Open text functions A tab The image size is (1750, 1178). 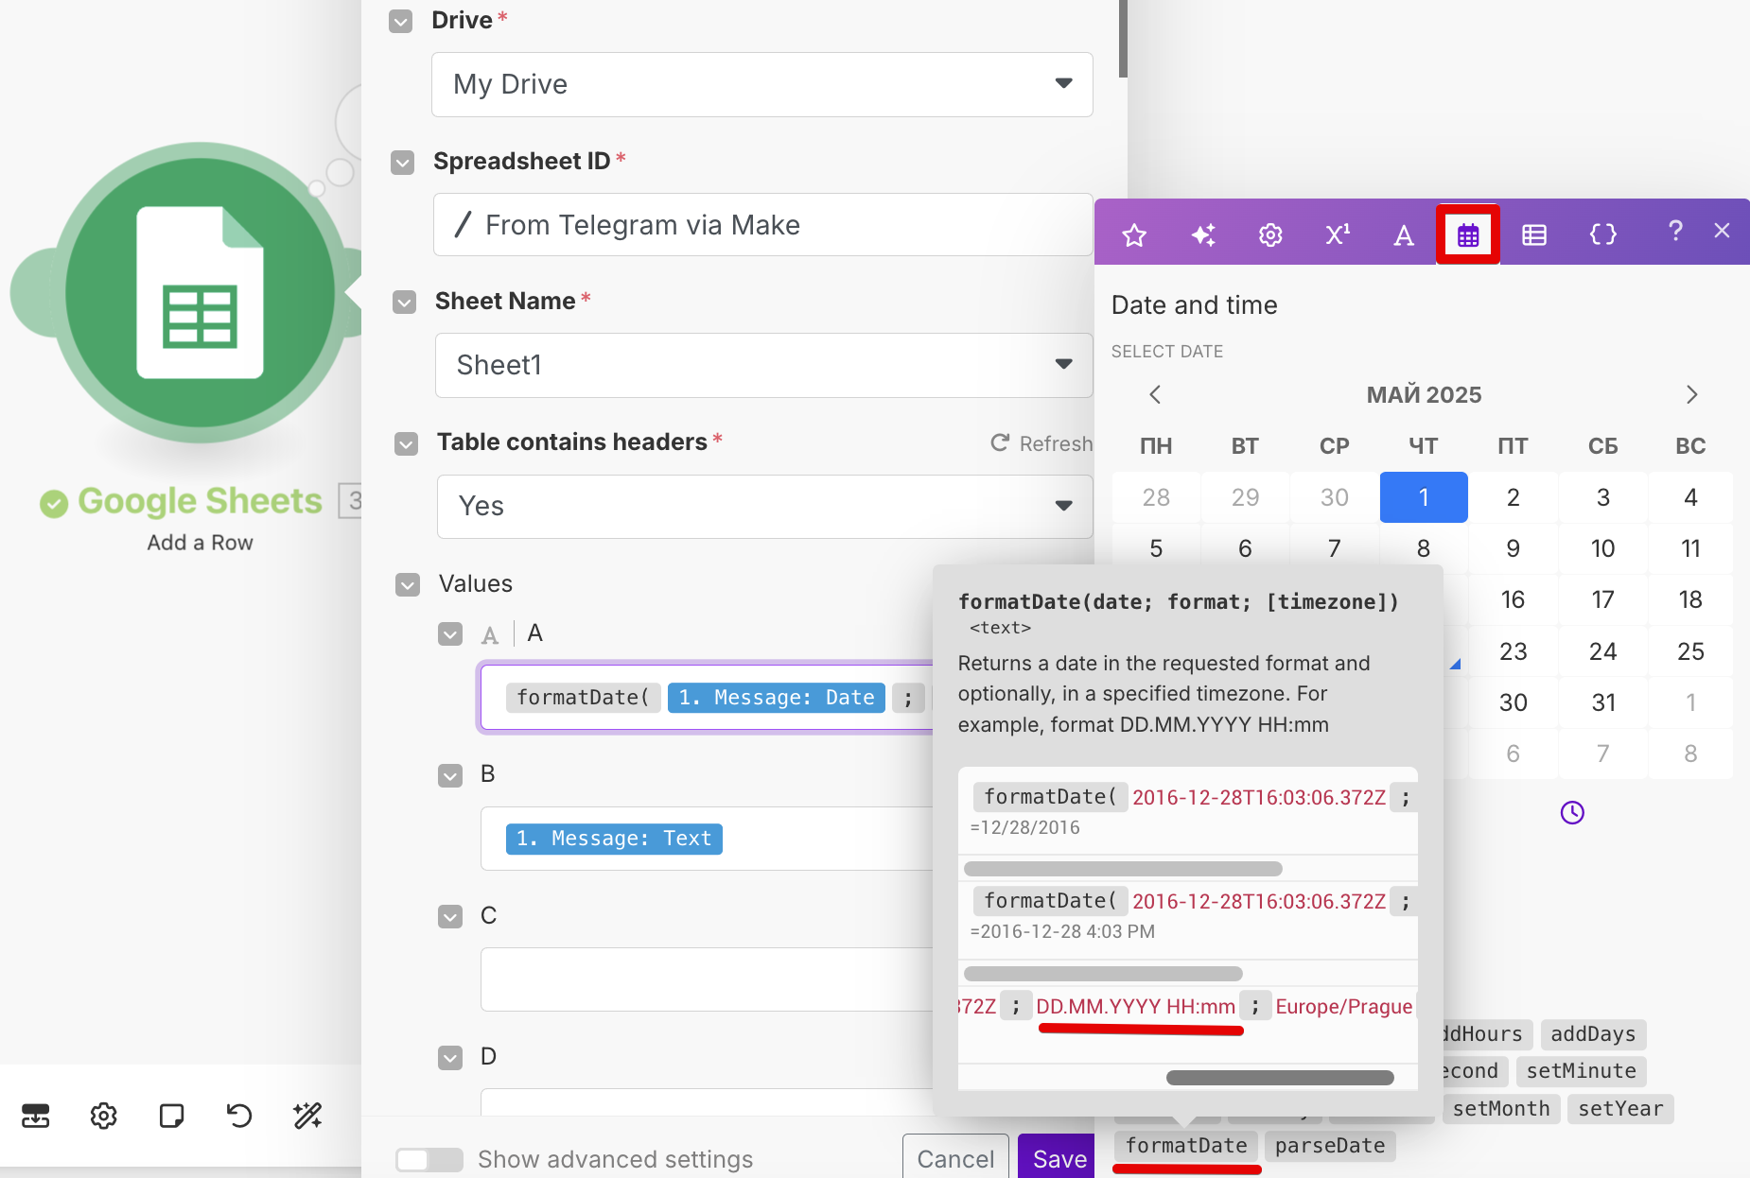tap(1404, 234)
